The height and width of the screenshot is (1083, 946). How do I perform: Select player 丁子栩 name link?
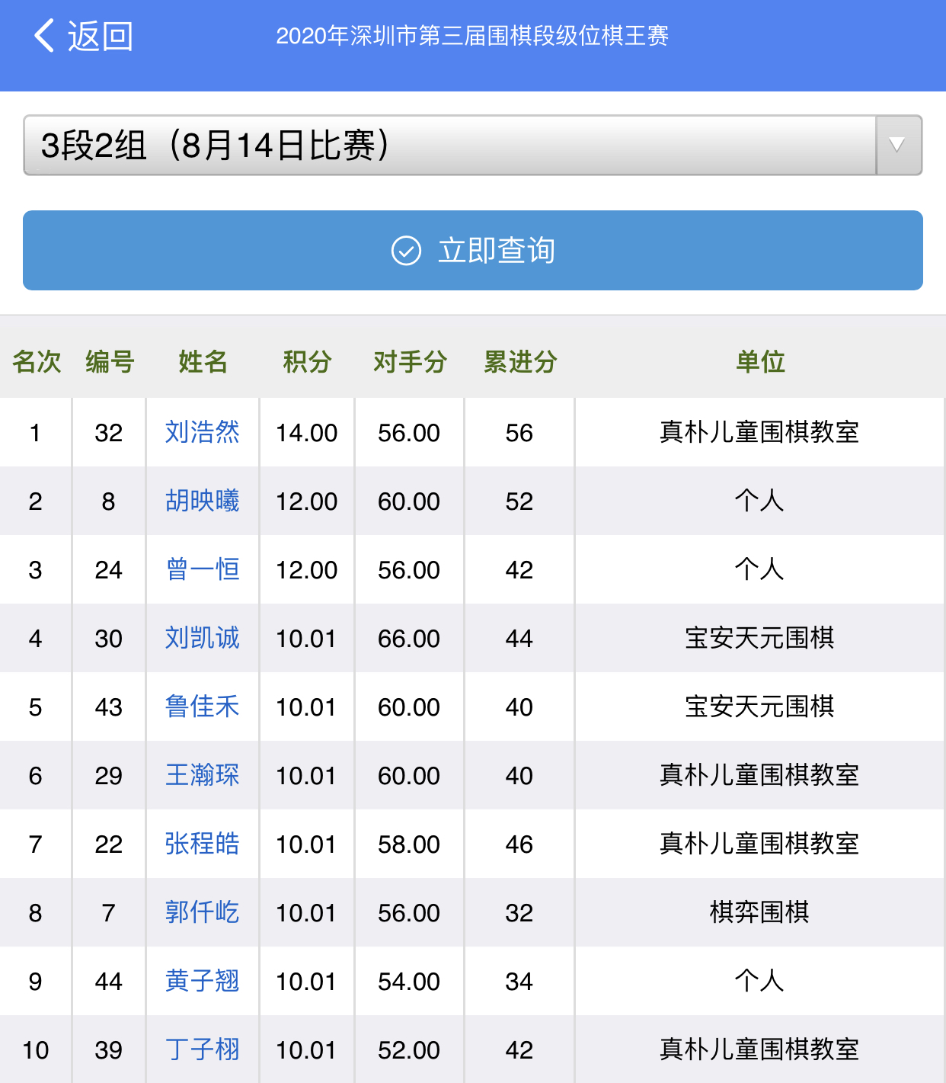pos(202,1049)
